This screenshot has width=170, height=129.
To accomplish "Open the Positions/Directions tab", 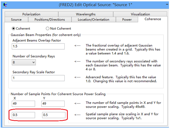I will pyautogui.click(x=50, y=19).
